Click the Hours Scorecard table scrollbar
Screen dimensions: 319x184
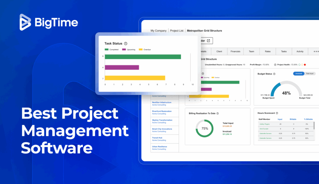click(314, 125)
